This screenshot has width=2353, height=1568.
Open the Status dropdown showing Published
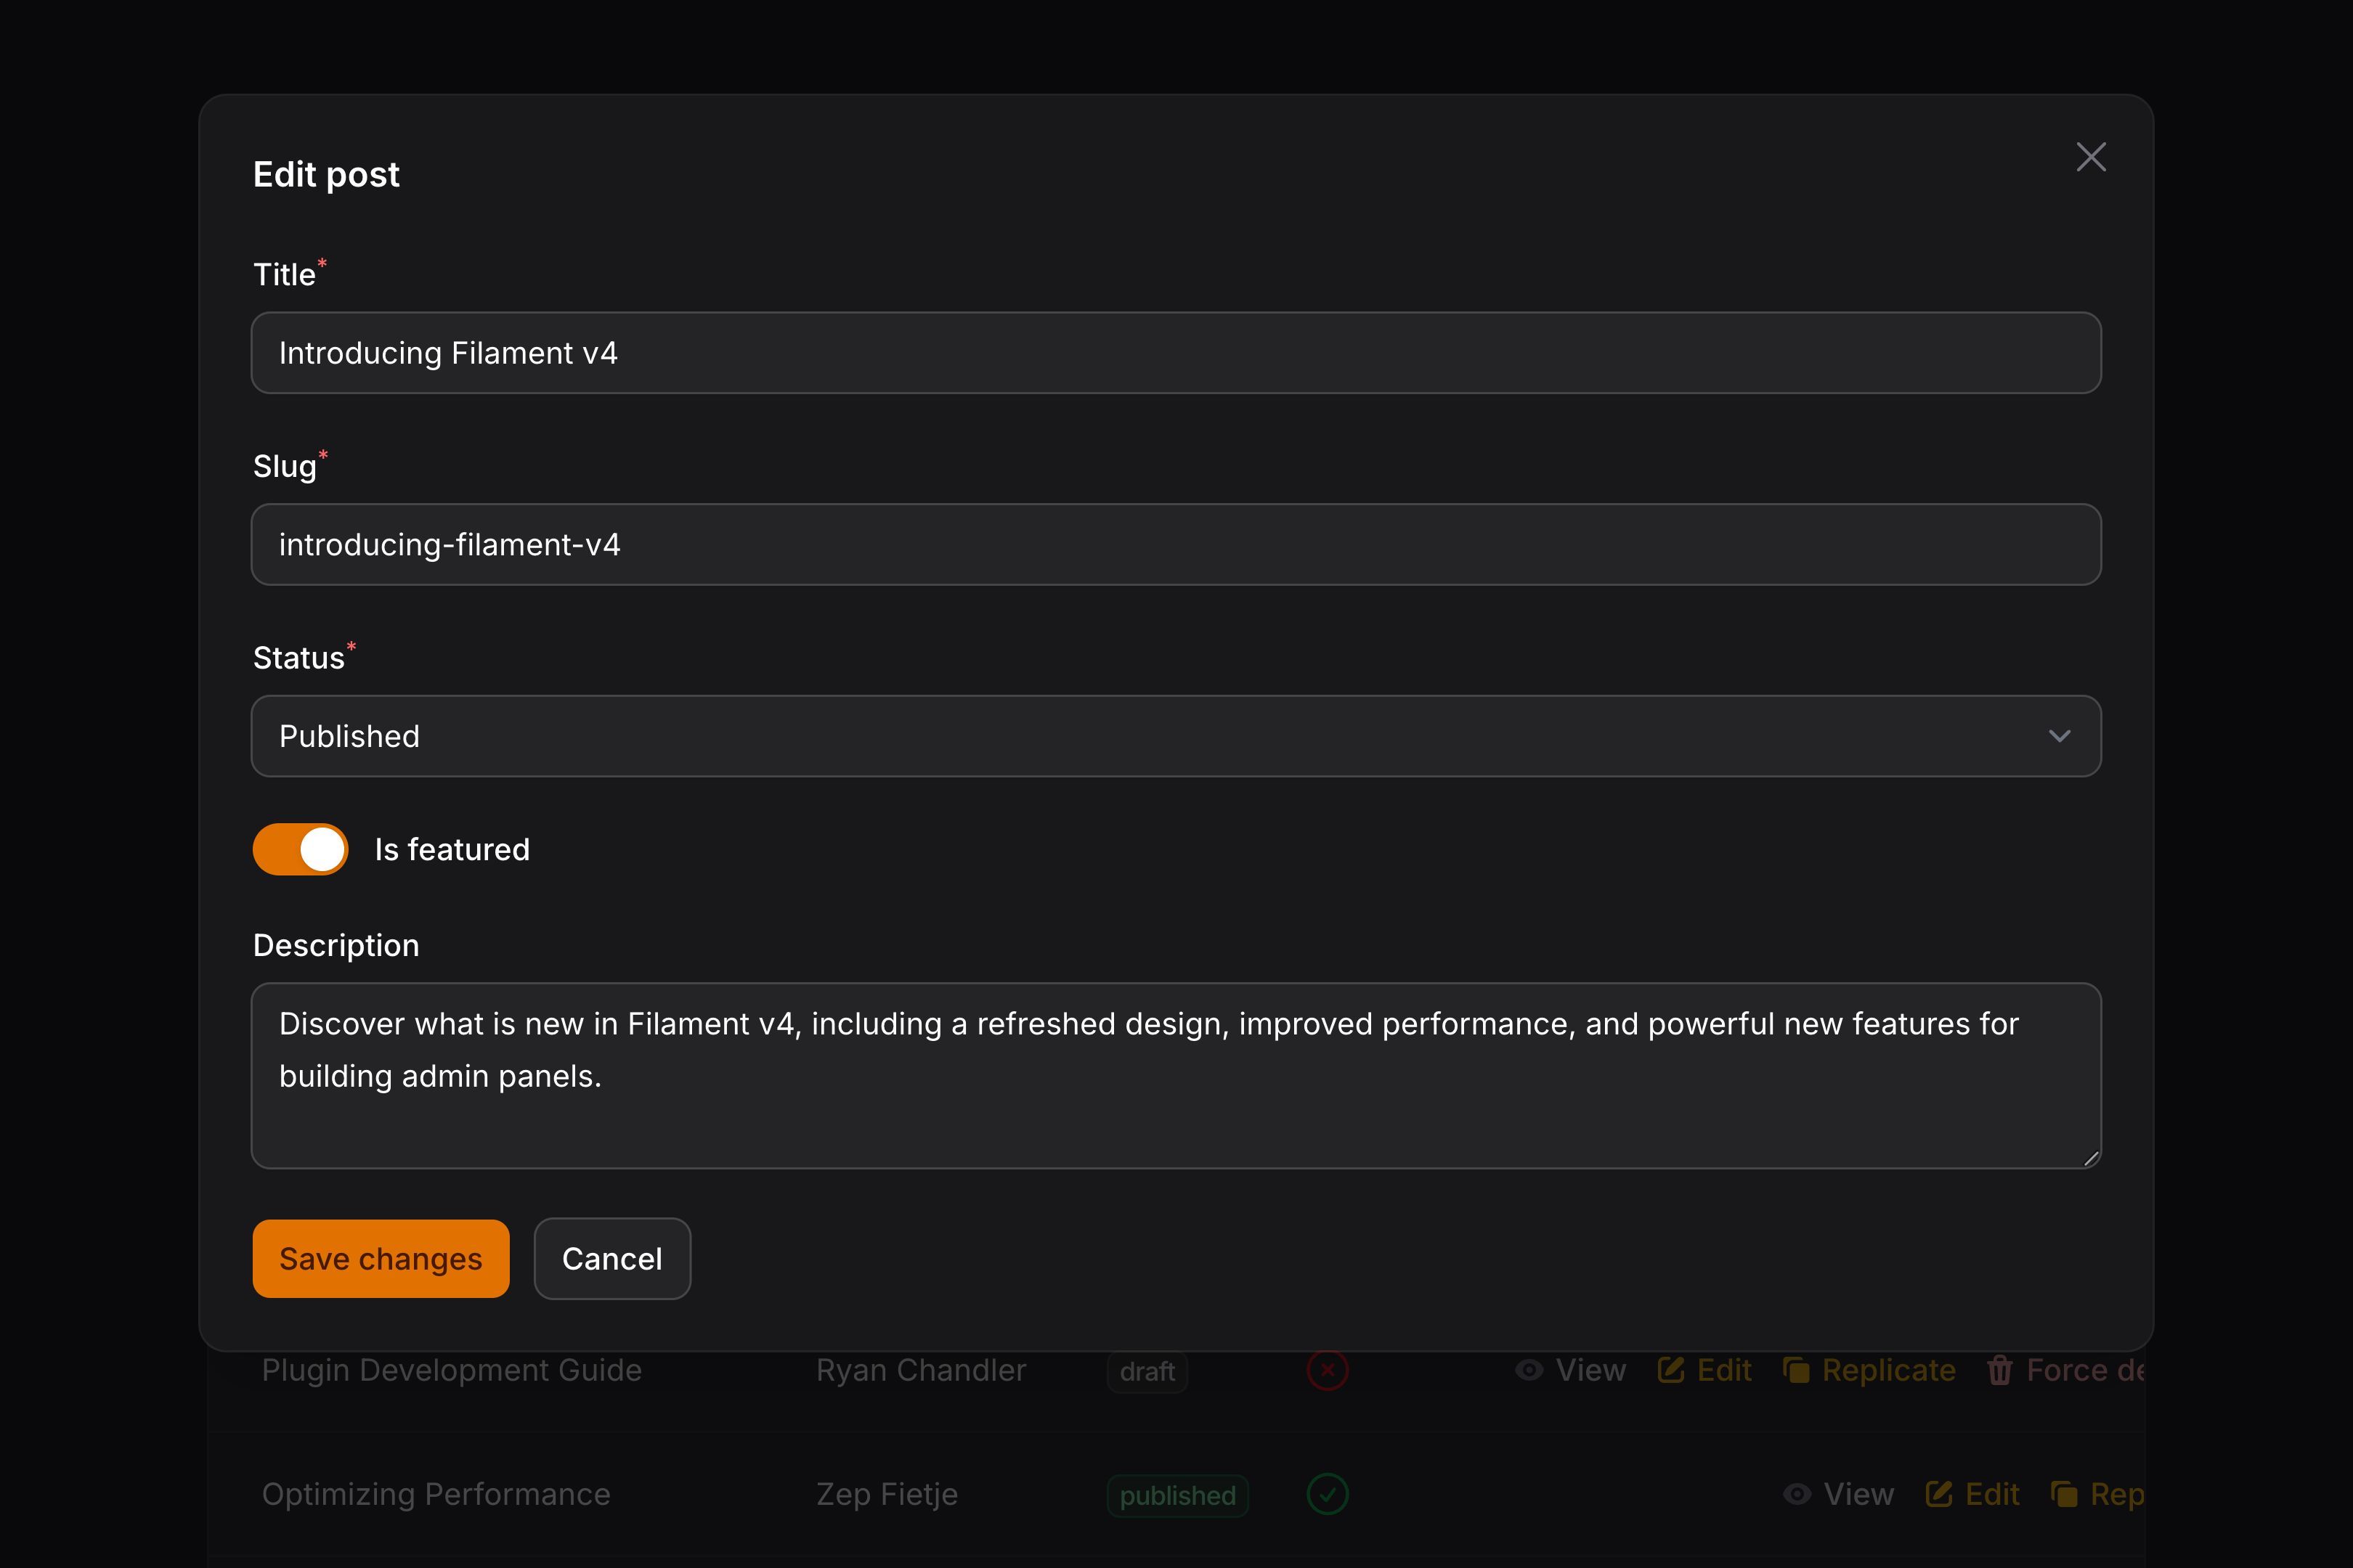coord(1176,736)
